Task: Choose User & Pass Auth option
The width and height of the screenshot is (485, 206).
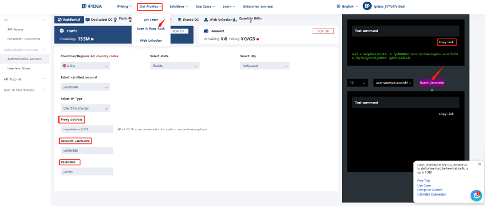Action: point(151,28)
